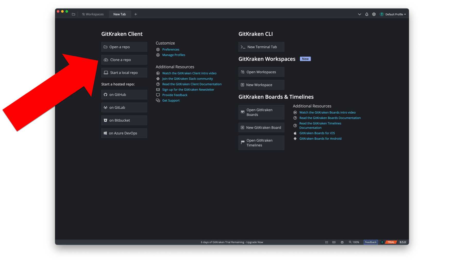Start a hosted repo on Bitbucket
The image size is (464, 261).
pos(124,120)
